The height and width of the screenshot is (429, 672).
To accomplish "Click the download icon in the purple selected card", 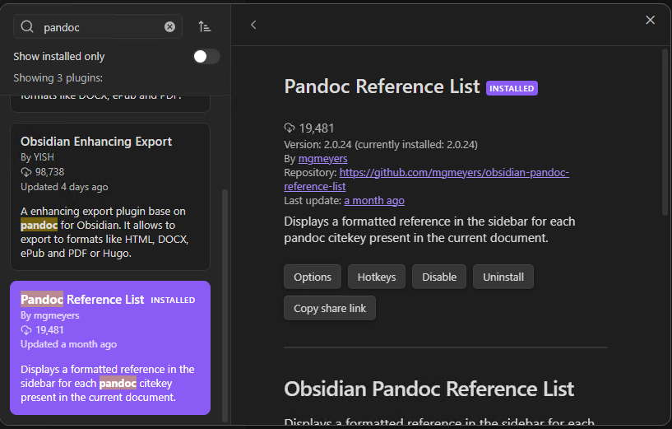I will 26,330.
